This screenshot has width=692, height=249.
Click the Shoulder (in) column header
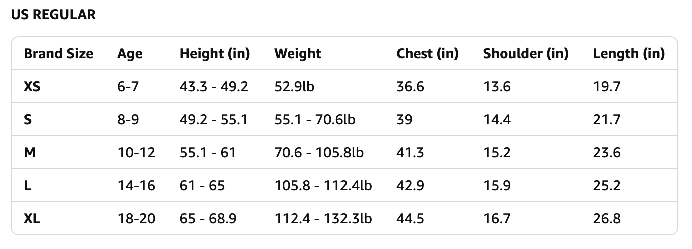point(525,53)
